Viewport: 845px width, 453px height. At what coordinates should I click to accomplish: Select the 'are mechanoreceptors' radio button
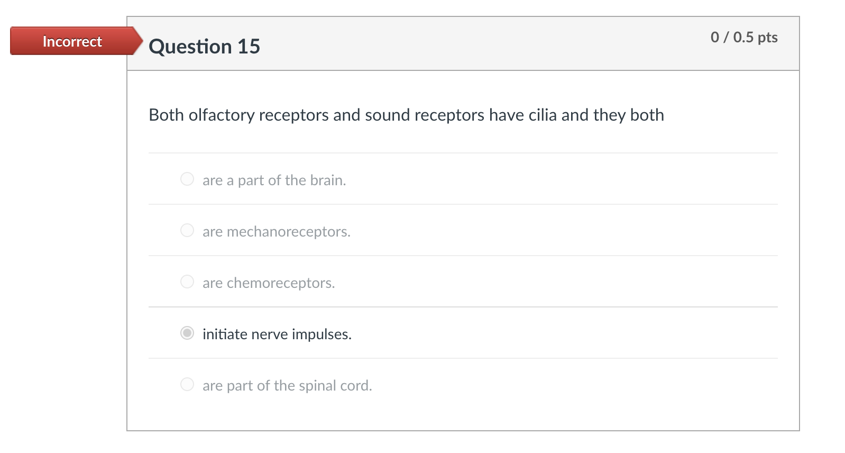pos(187,230)
